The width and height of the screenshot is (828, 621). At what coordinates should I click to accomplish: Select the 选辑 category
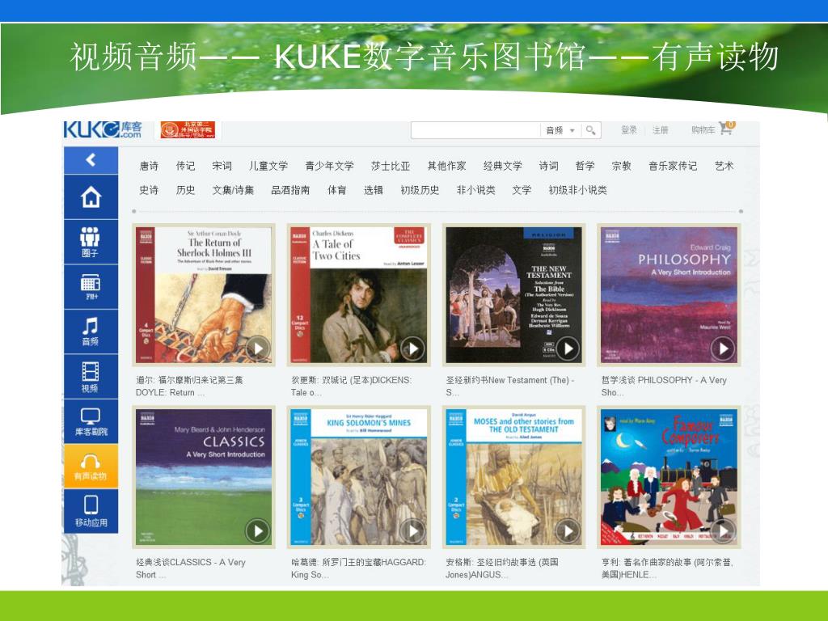coord(374,190)
